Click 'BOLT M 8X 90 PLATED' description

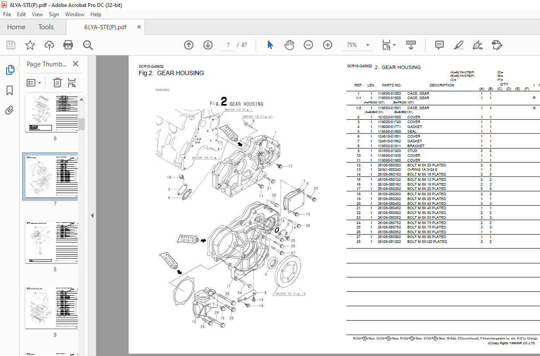point(427,237)
